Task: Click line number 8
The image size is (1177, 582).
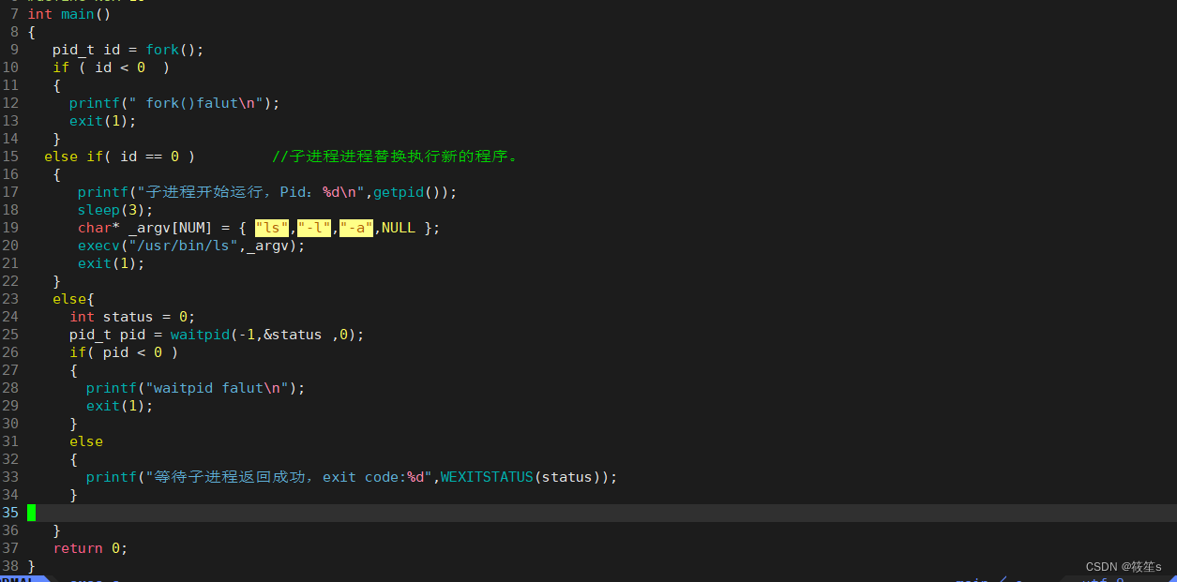Action: point(14,32)
